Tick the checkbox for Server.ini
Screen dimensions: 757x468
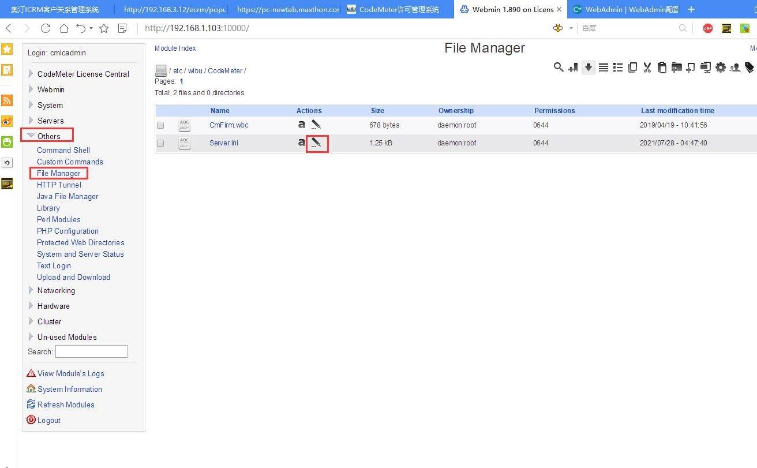point(160,143)
